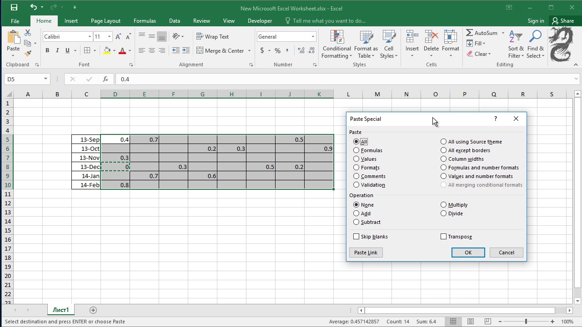Enable the Transpose checkbox
The width and height of the screenshot is (582, 327).
(x=443, y=237)
